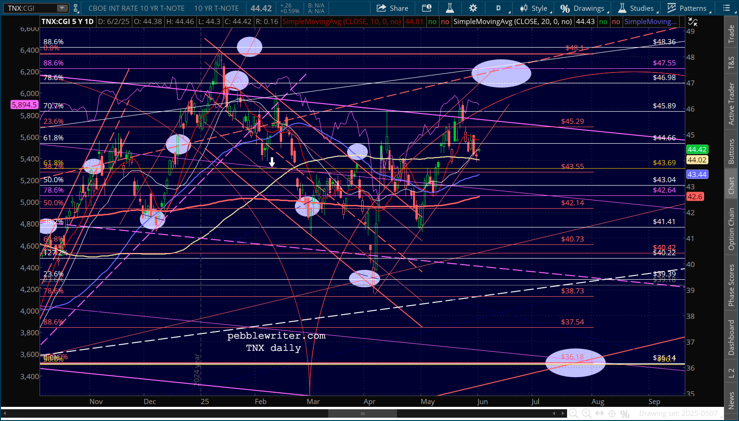Screen dimensions: 739x421
Task: Open the Drawings menu
Action: coord(583,8)
